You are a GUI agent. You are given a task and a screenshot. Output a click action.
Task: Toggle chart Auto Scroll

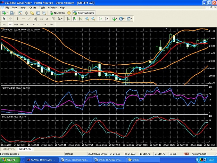point(101,19)
